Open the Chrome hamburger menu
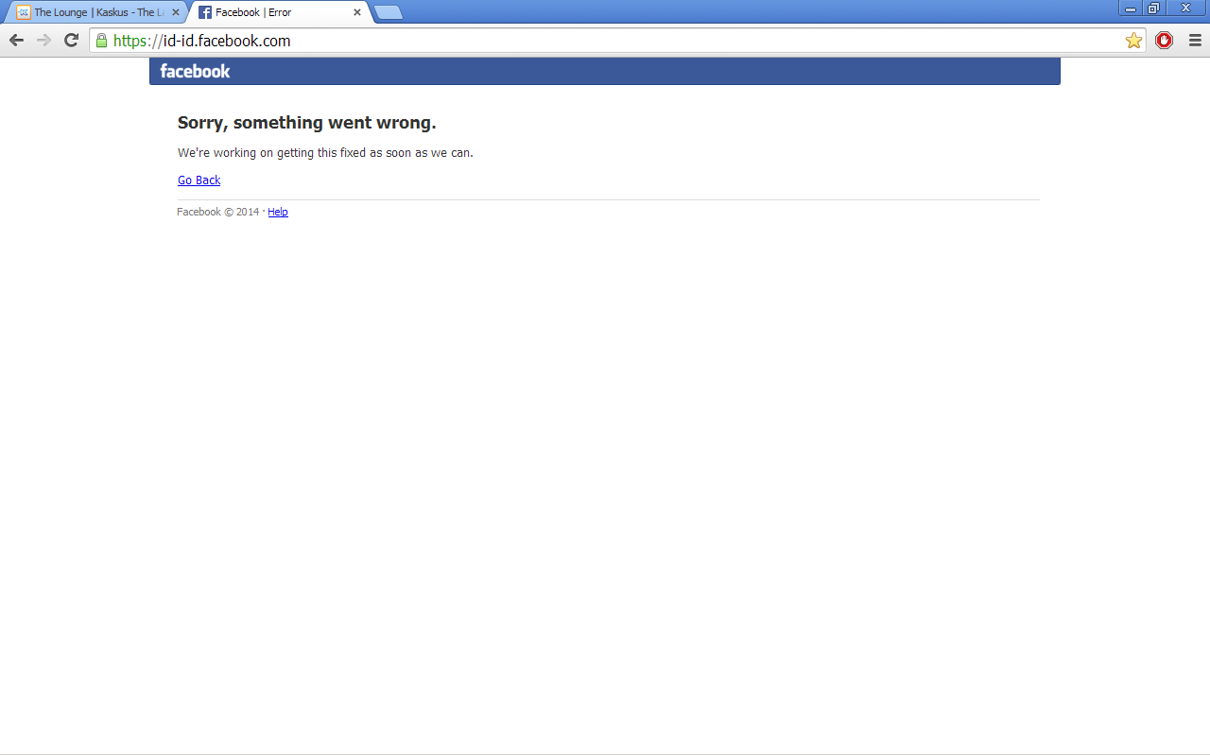Viewport: 1210px width, 756px height. [x=1195, y=41]
